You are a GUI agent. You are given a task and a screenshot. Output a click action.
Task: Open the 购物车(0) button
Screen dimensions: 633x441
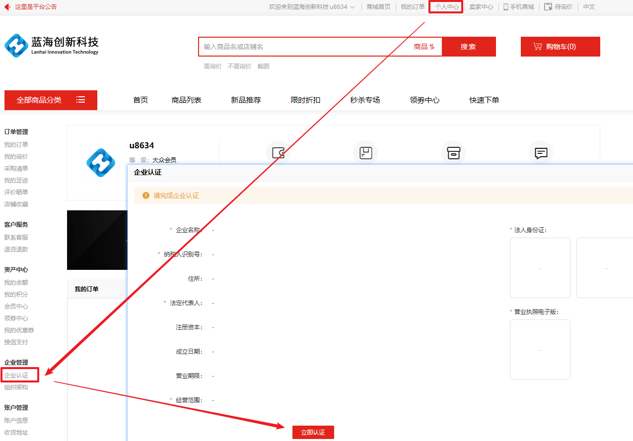(561, 47)
